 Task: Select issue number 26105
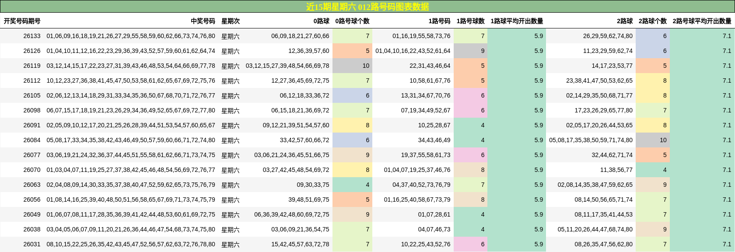pyautogui.click(x=32, y=95)
